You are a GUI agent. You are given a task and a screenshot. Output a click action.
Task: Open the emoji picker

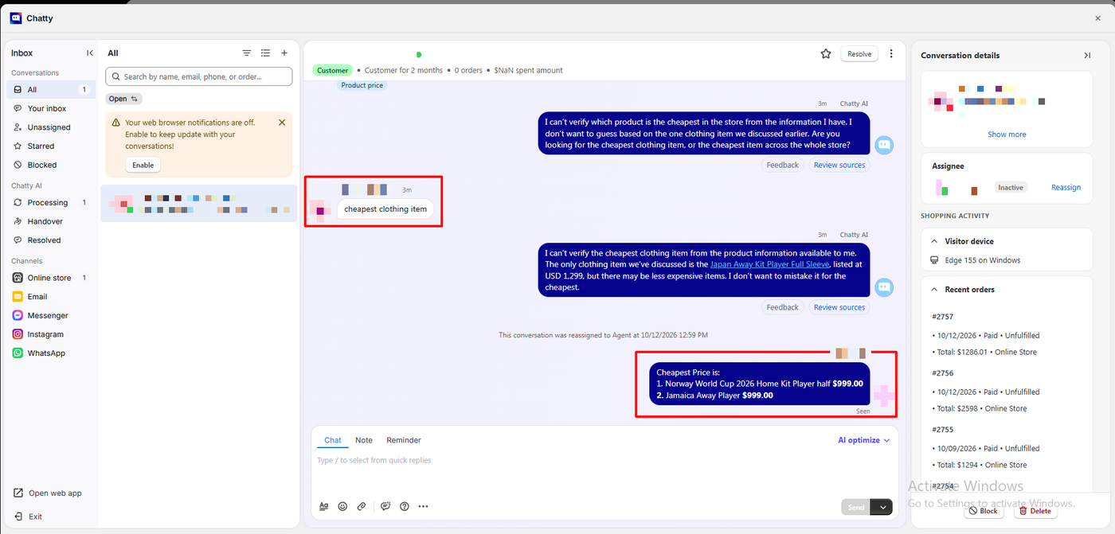point(342,506)
